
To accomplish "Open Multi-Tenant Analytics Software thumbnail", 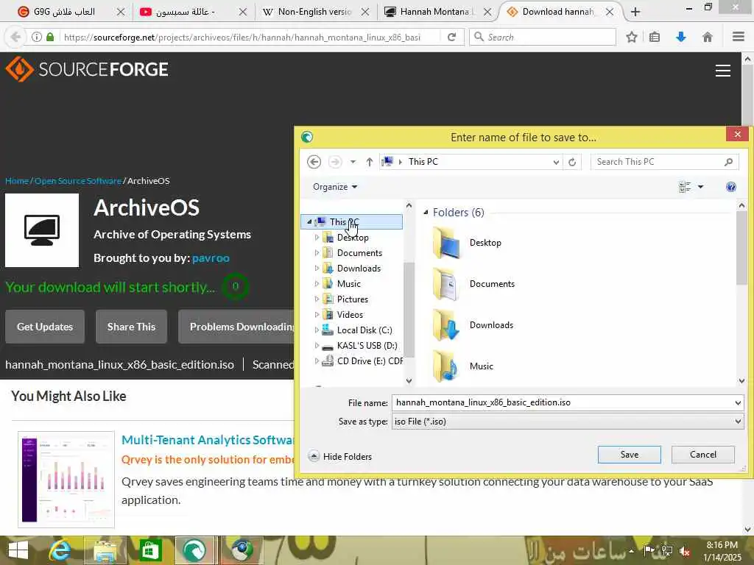I will click(x=66, y=480).
